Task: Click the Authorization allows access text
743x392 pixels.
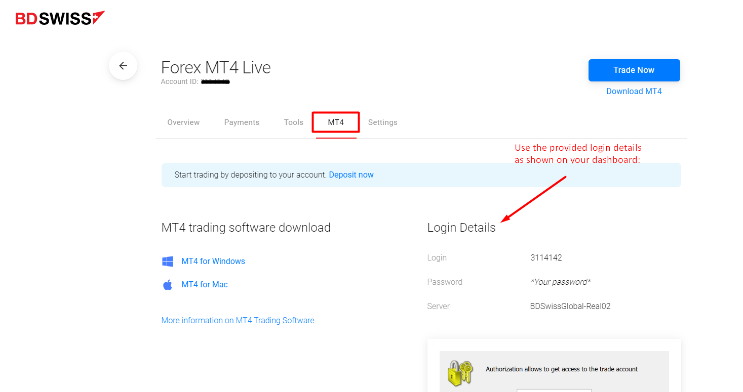Action: pos(562,369)
